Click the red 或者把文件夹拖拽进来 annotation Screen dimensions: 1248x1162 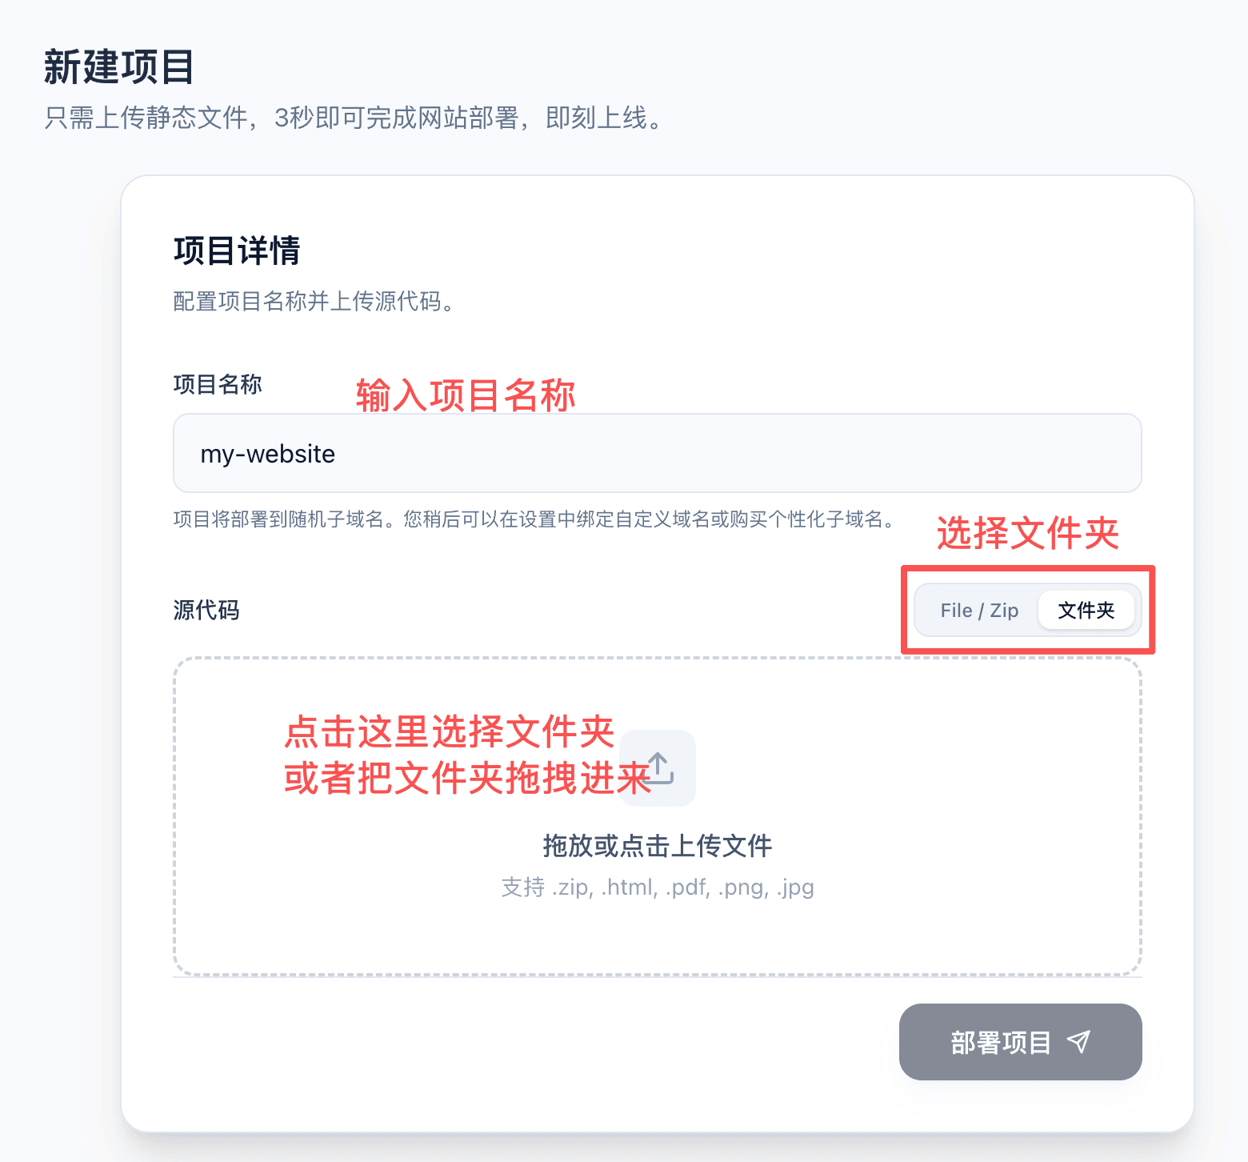pos(466,778)
